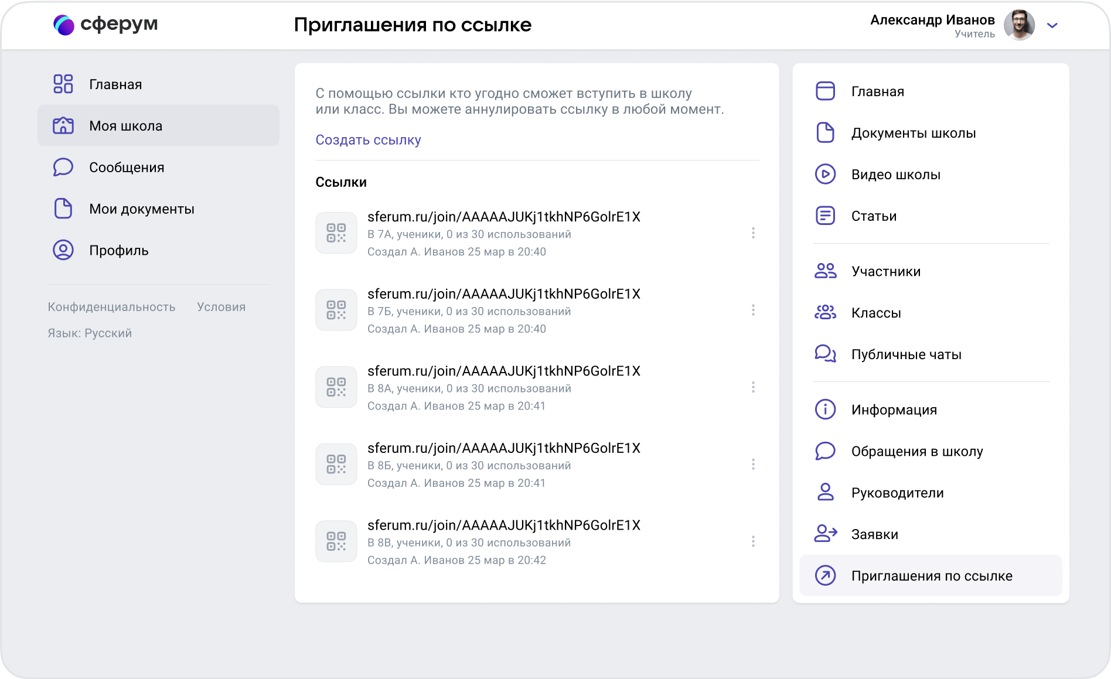Show QR code for 8В class link
Screen dimensions: 1111x679
tap(336, 541)
